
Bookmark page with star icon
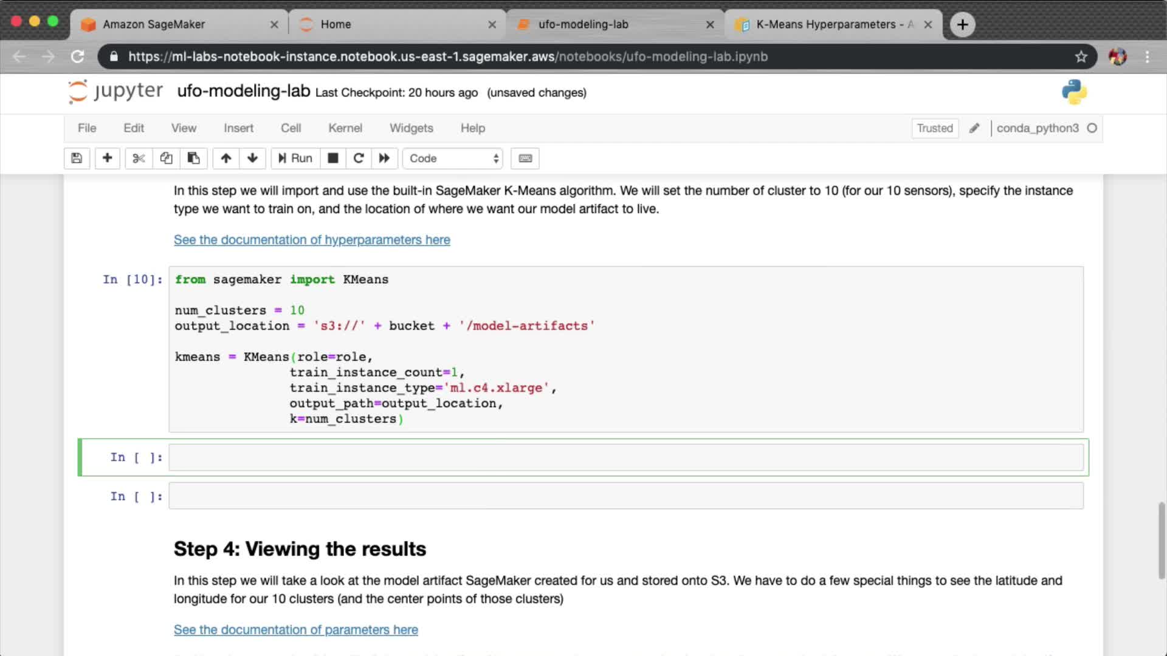point(1081,56)
